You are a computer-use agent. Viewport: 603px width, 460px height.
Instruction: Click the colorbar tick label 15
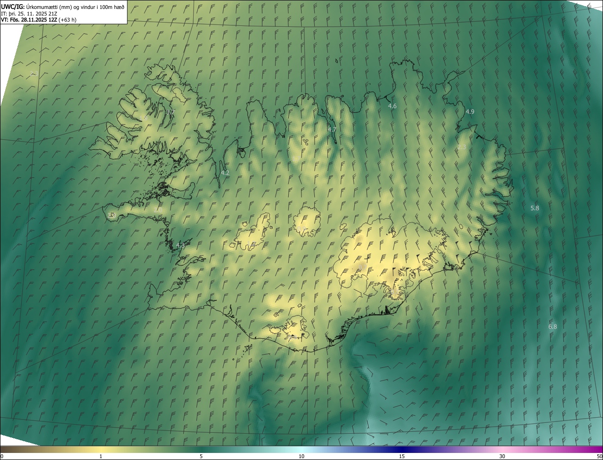pyautogui.click(x=402, y=456)
